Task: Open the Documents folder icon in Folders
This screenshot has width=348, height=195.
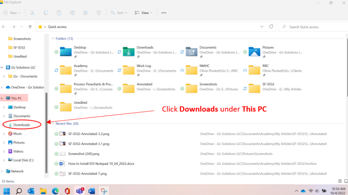Action: 191,52
